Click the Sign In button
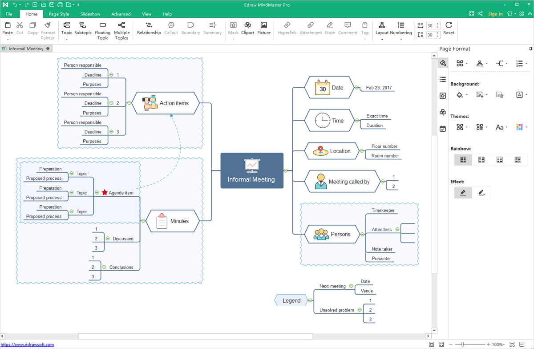 point(495,14)
